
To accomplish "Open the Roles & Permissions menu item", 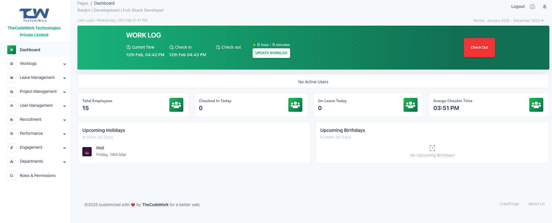I will coord(35,176).
